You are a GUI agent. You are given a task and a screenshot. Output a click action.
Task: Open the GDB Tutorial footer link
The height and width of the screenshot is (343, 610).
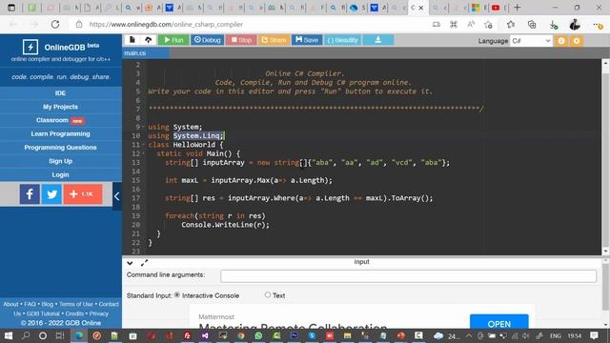43,313
